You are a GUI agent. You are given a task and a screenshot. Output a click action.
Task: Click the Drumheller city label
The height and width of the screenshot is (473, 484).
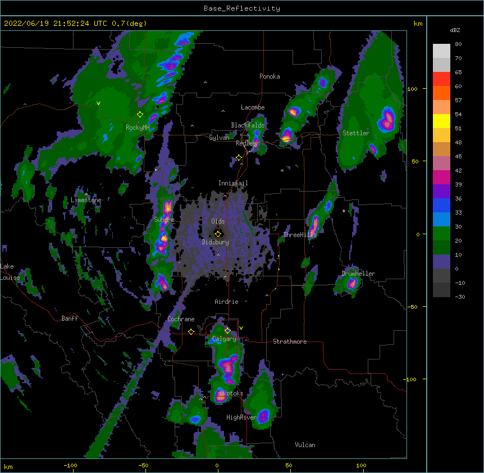(358, 274)
